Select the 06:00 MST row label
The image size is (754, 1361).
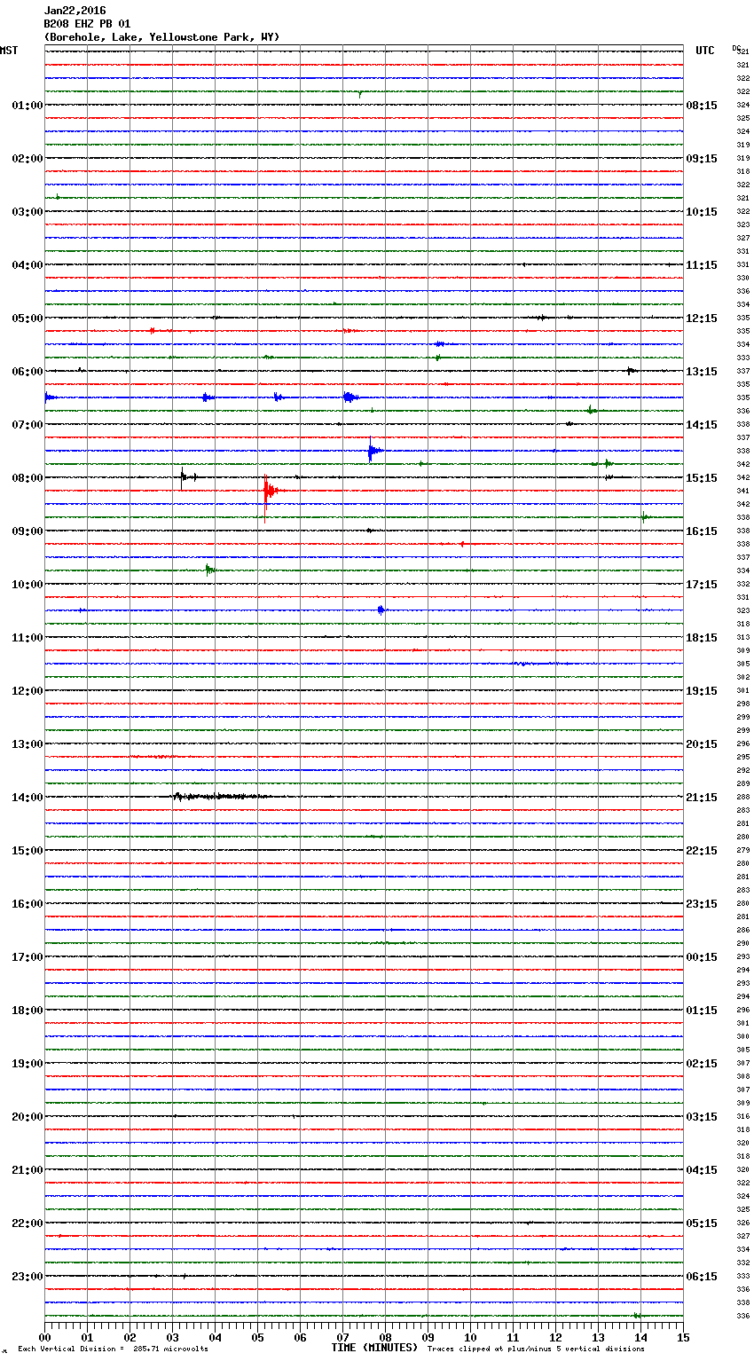27,372
